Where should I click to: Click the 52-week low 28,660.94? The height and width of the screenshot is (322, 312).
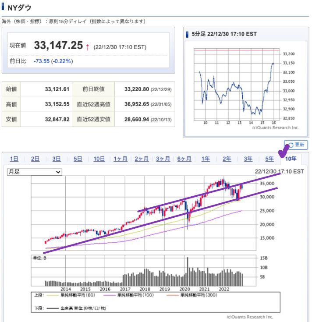[137, 119]
